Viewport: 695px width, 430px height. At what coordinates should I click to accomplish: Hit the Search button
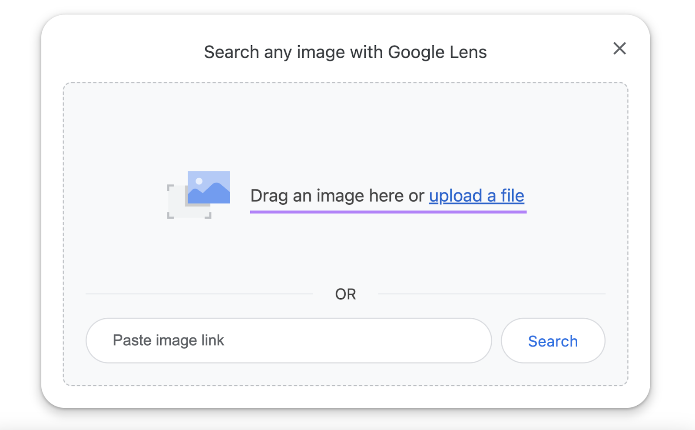553,340
